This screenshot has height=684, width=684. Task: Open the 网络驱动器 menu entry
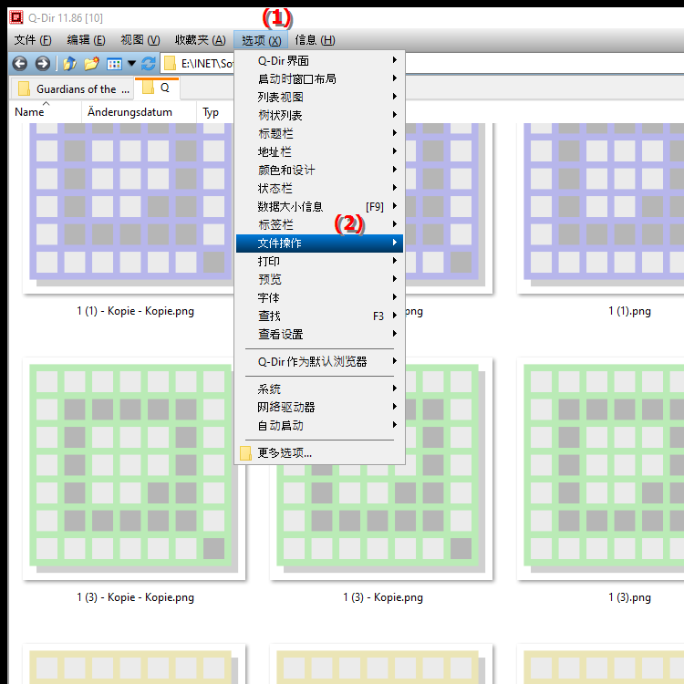click(x=319, y=407)
